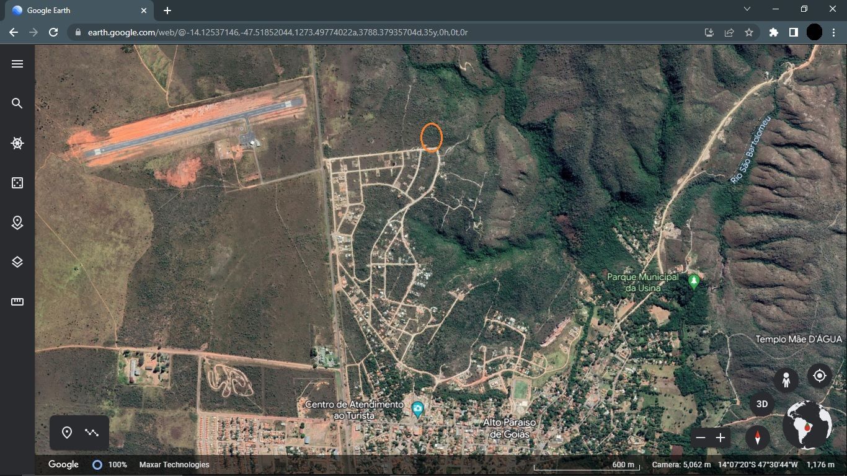Click the 600 m scale bar

(587, 465)
